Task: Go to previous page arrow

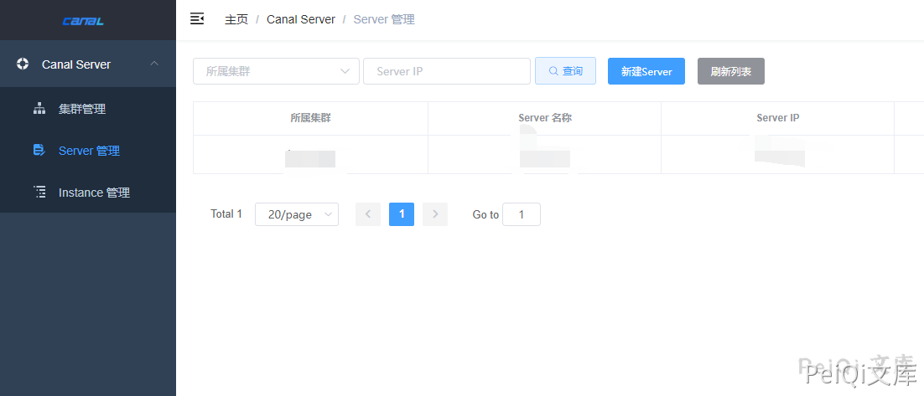Action: pos(368,214)
